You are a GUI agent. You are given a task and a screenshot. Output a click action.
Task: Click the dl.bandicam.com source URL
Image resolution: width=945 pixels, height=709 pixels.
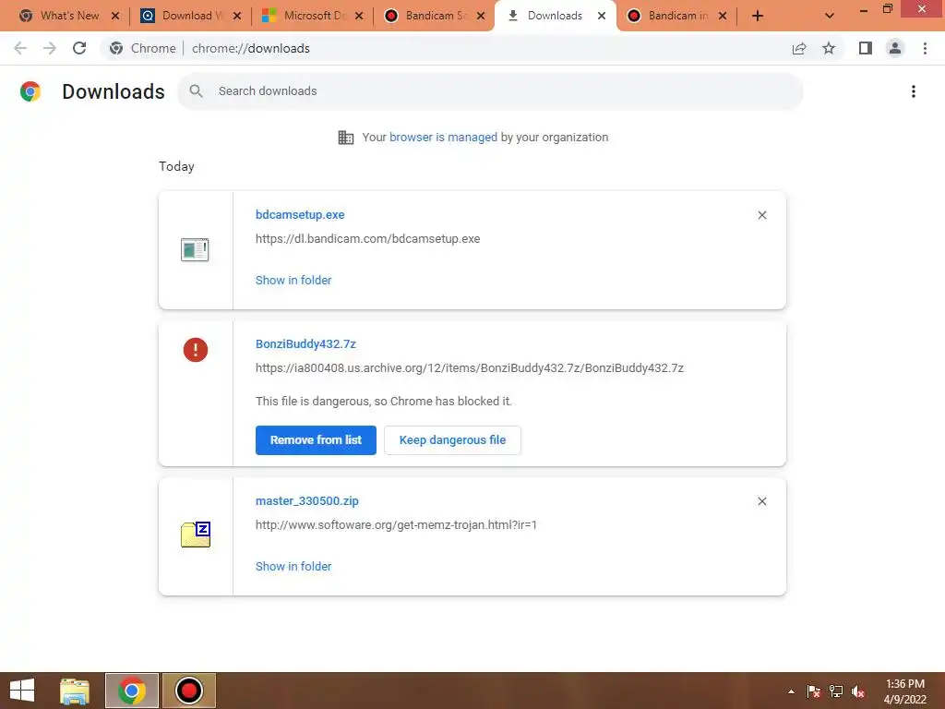click(367, 239)
